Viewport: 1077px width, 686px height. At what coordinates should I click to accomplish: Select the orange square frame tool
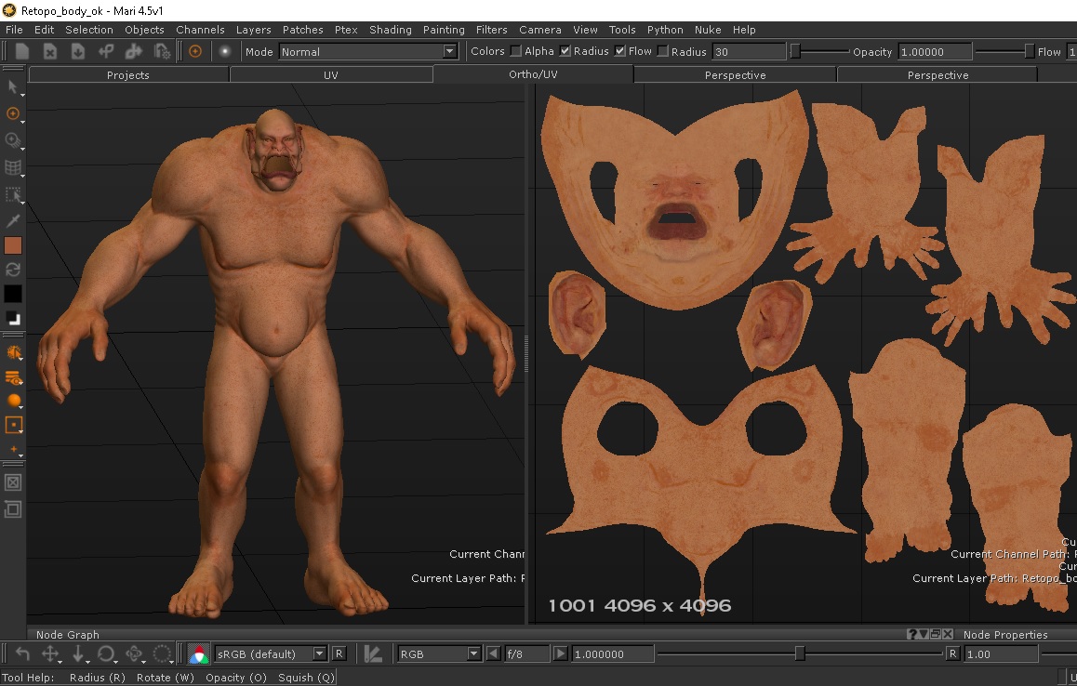(14, 425)
